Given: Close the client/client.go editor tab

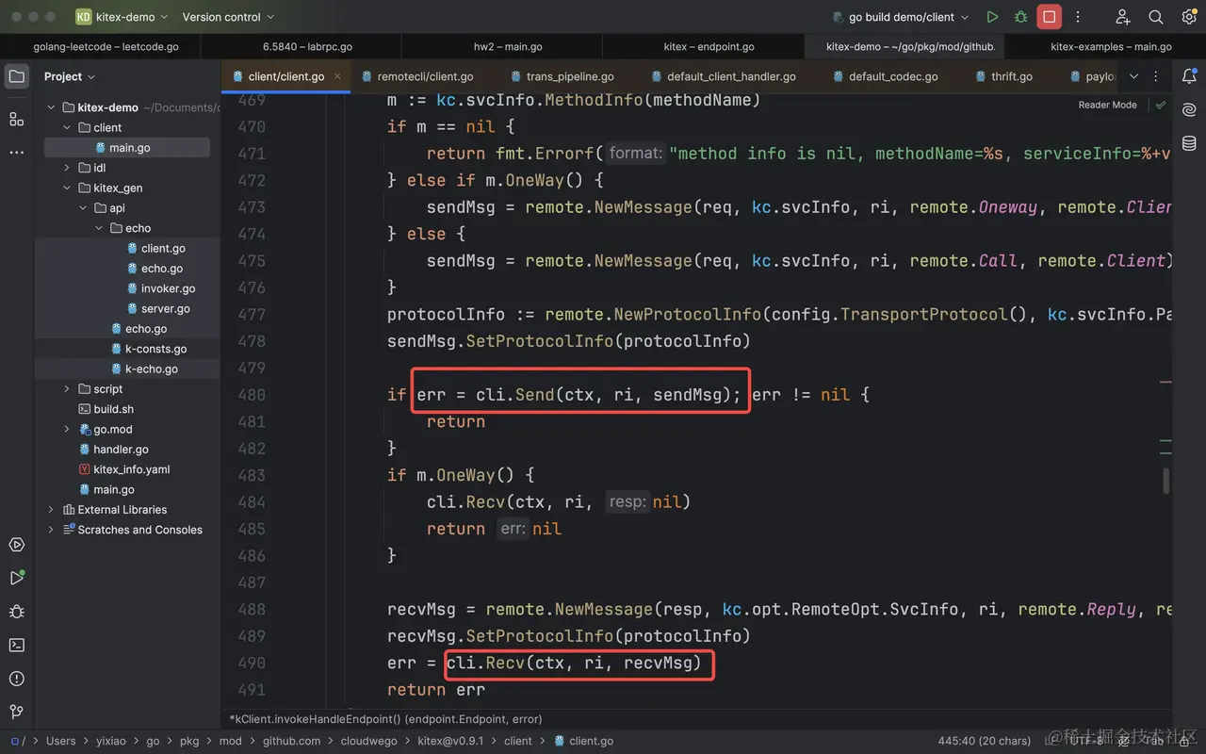Looking at the screenshot, I should coord(337,76).
